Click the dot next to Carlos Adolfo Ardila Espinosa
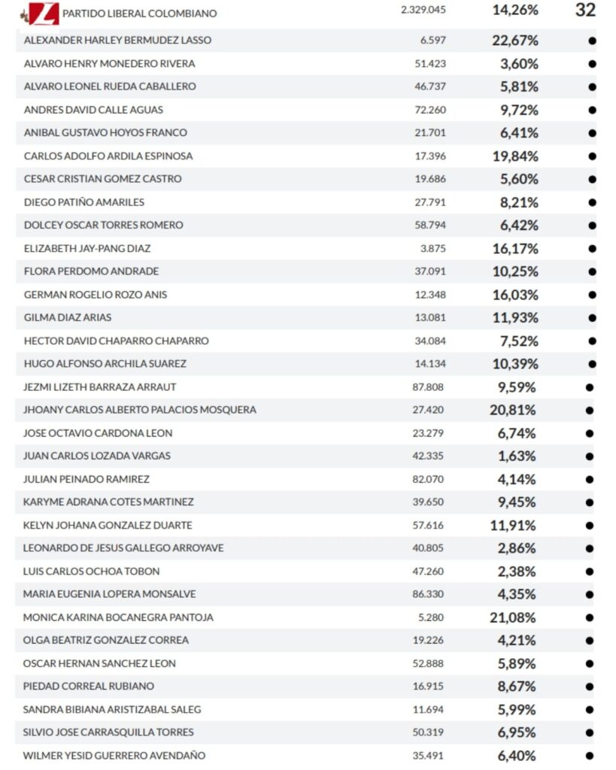Screen dimensions: 616x770 tap(592, 156)
